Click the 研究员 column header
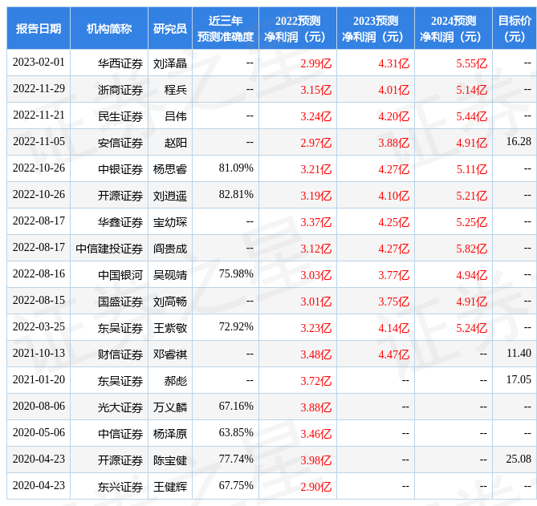Viewport: 537px width, 506px height. click(x=170, y=29)
